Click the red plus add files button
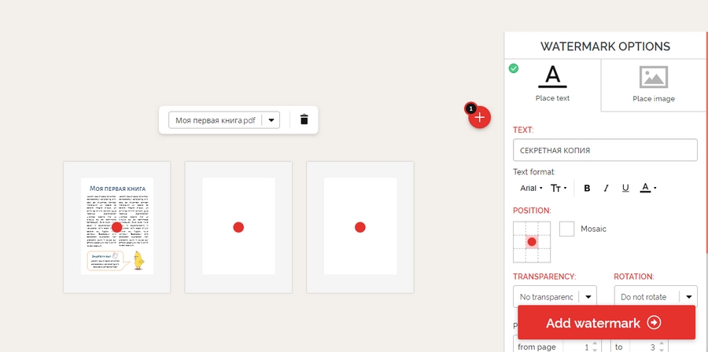Screen dimensions: 708x352 pyautogui.click(x=480, y=118)
